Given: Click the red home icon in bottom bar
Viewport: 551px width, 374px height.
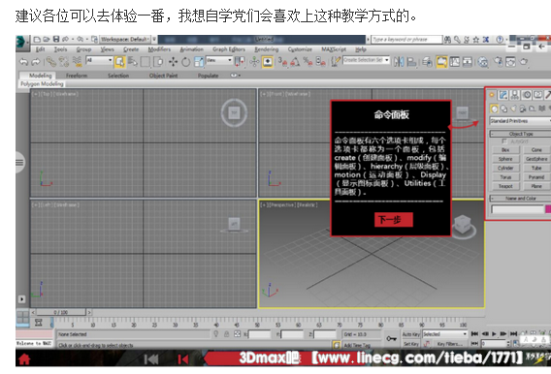Looking at the screenshot, I should pos(24,359).
